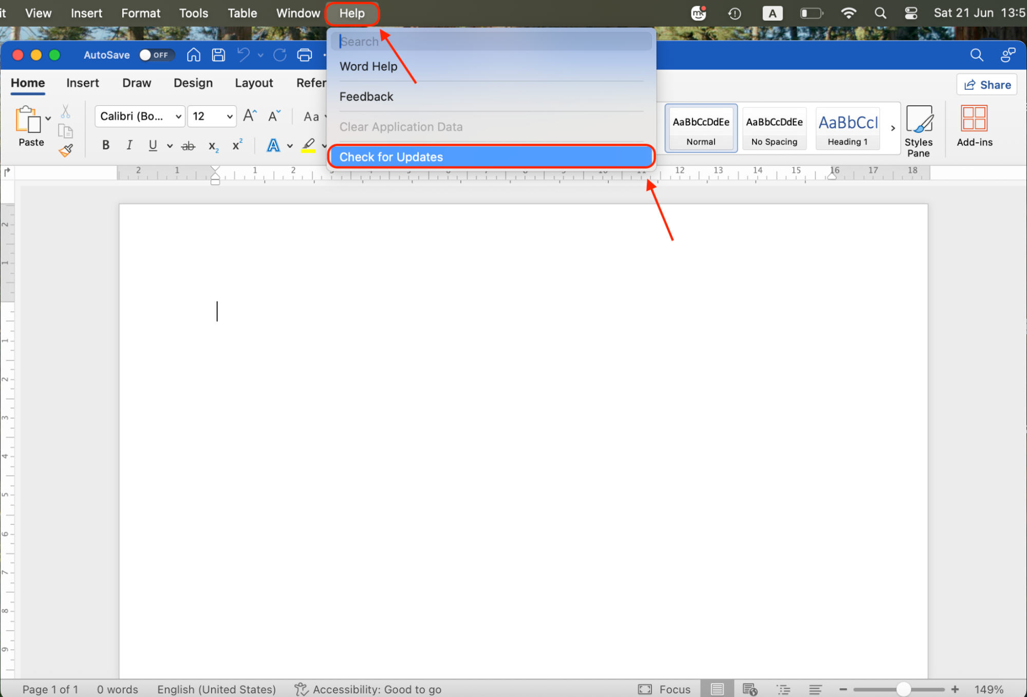
Task: Open the Styles Pane
Action: (x=919, y=128)
